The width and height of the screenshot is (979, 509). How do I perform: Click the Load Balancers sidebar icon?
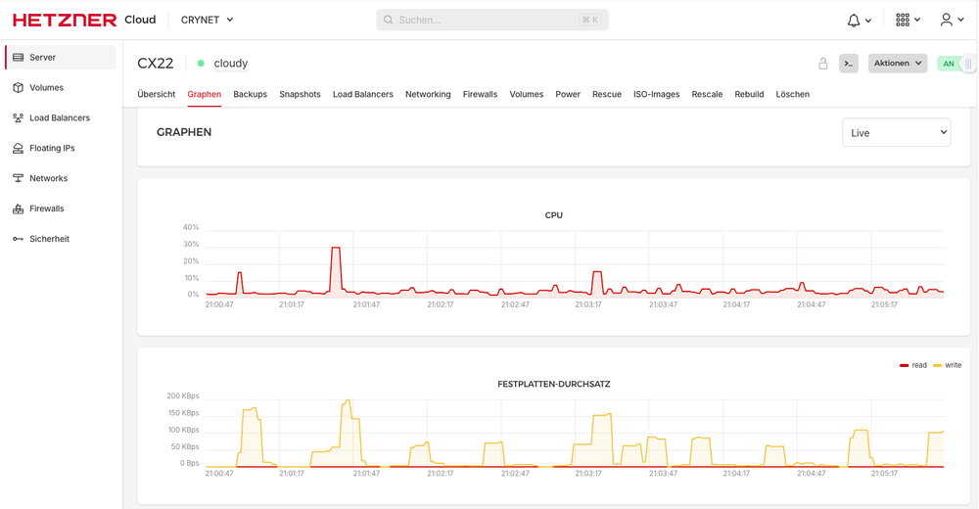pos(19,118)
